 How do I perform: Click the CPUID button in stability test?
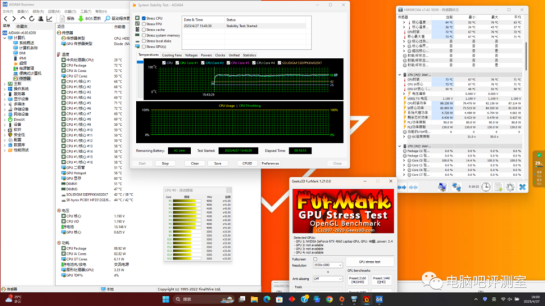pos(247,163)
